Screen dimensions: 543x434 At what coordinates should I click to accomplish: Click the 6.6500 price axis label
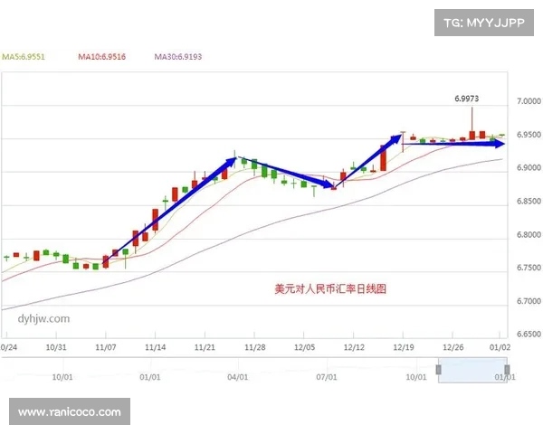[x=529, y=334]
